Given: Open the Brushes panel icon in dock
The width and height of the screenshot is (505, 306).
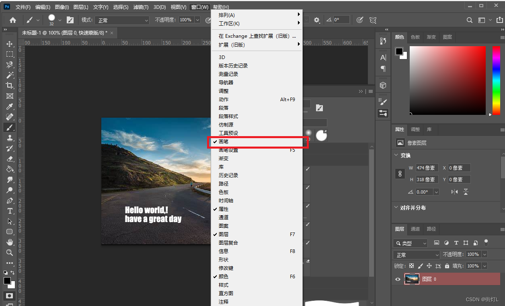Looking at the screenshot, I should [x=383, y=102].
